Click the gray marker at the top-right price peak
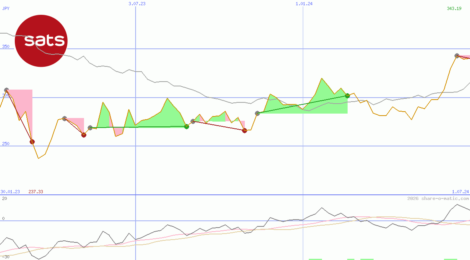 (457, 56)
